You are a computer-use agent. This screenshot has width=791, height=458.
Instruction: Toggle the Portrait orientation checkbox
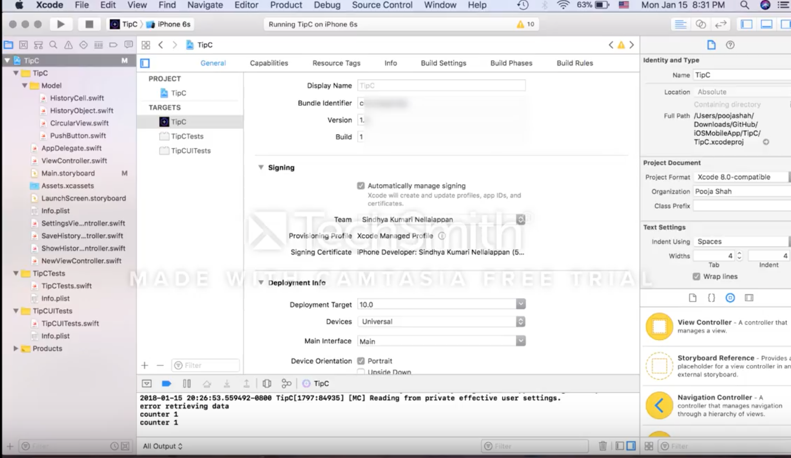(361, 361)
